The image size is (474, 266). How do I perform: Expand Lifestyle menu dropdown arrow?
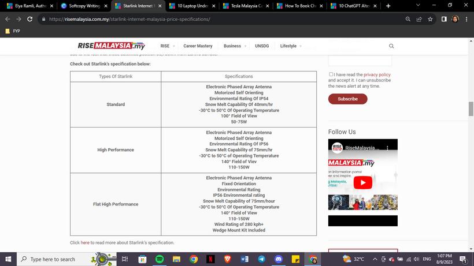301,46
